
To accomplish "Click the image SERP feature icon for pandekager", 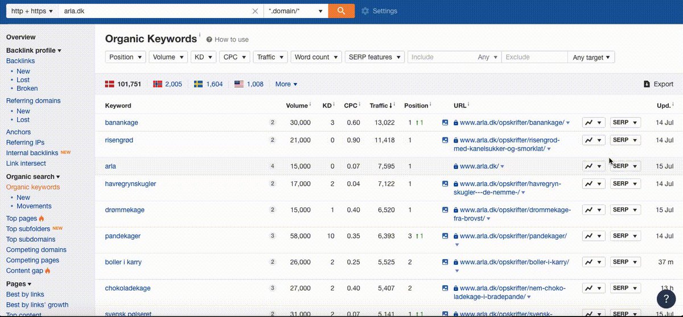I will 445,236.
